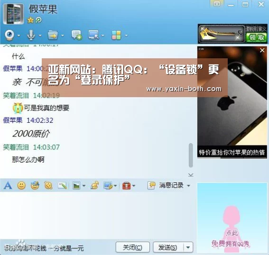
Task: Click the green swirl icon under the name
Action: coord(38,20)
